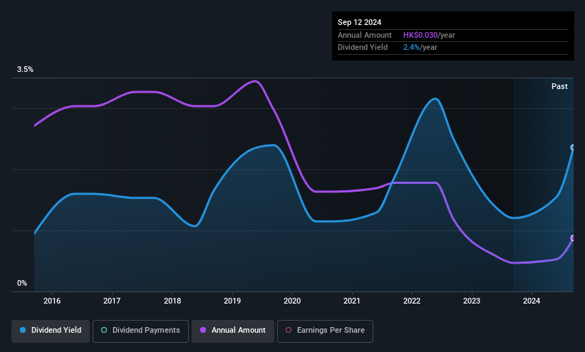Click the 2.4% dividend yield value
This screenshot has width=585, height=352.
(x=411, y=48)
